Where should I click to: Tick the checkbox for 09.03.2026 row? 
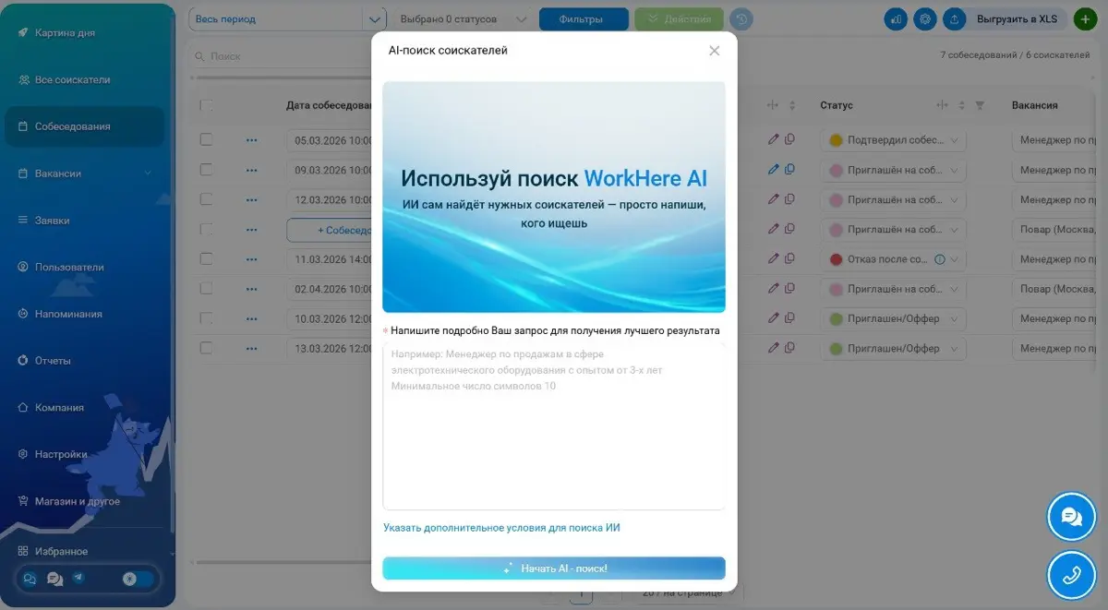[x=206, y=170]
